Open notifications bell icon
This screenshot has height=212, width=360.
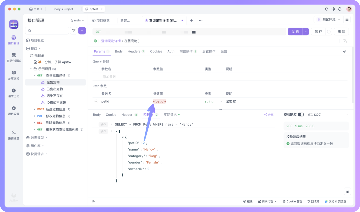click(340, 9)
